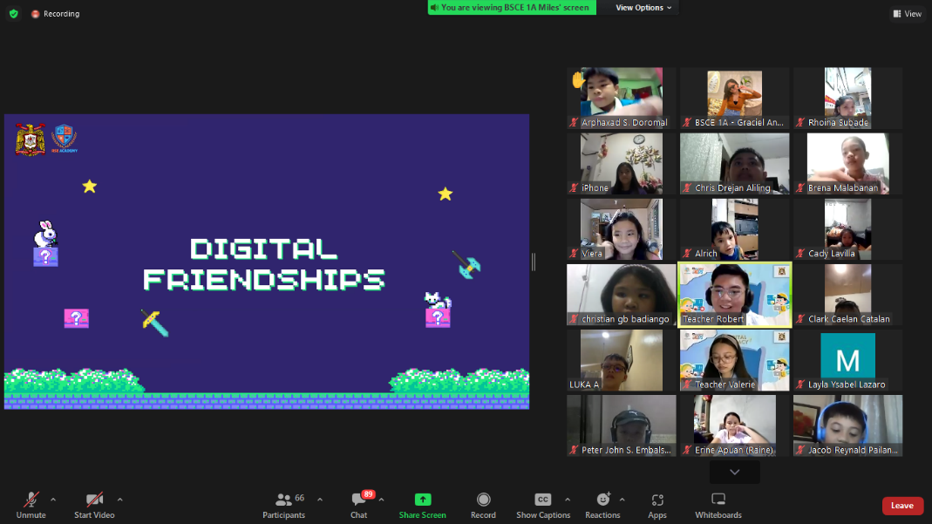
Task: Open the Apps panel
Action: pos(657,506)
